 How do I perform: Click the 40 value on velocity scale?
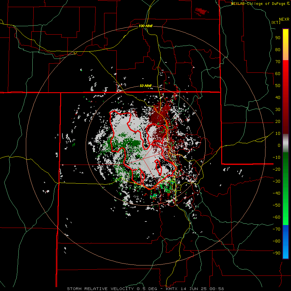click(x=278, y=98)
